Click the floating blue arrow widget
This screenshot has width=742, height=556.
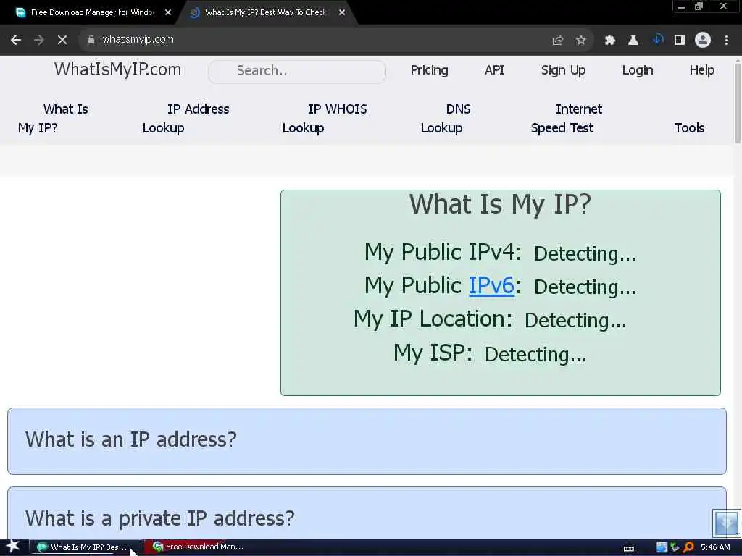point(726,523)
